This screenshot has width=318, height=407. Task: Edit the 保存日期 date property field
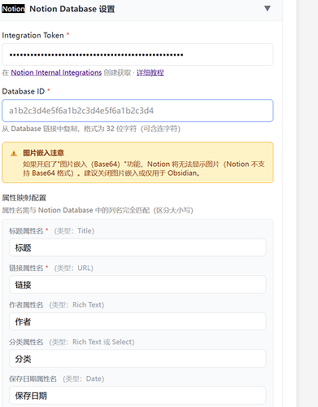(x=137, y=396)
